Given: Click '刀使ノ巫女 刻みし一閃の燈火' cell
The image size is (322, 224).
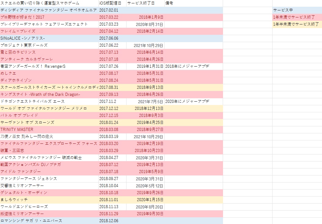Looking at the screenshot, I should [49, 136].
